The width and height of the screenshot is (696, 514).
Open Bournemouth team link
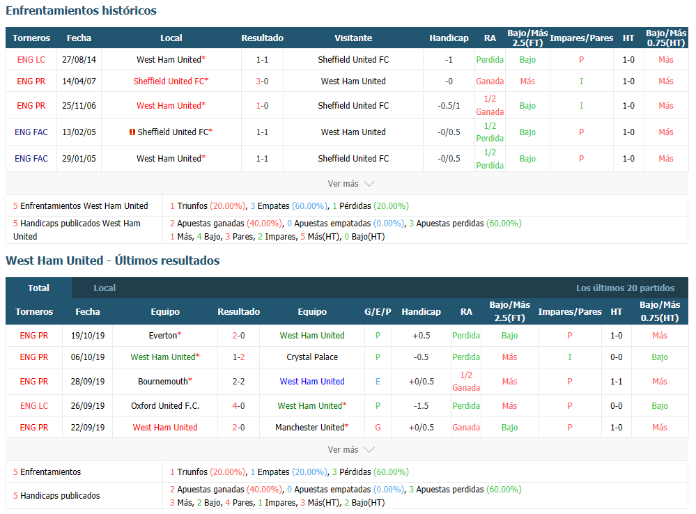point(163,381)
